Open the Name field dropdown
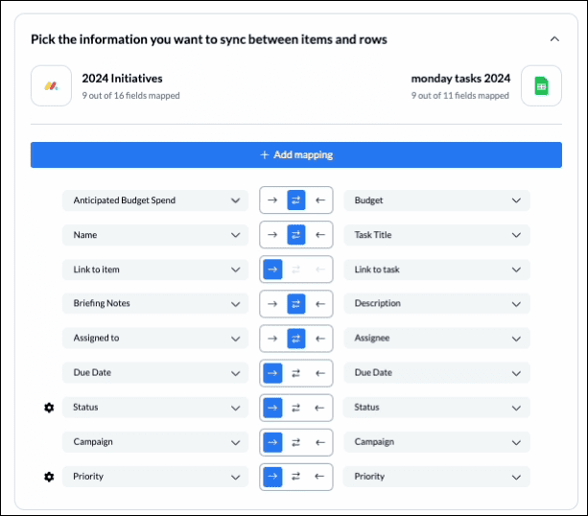 155,235
